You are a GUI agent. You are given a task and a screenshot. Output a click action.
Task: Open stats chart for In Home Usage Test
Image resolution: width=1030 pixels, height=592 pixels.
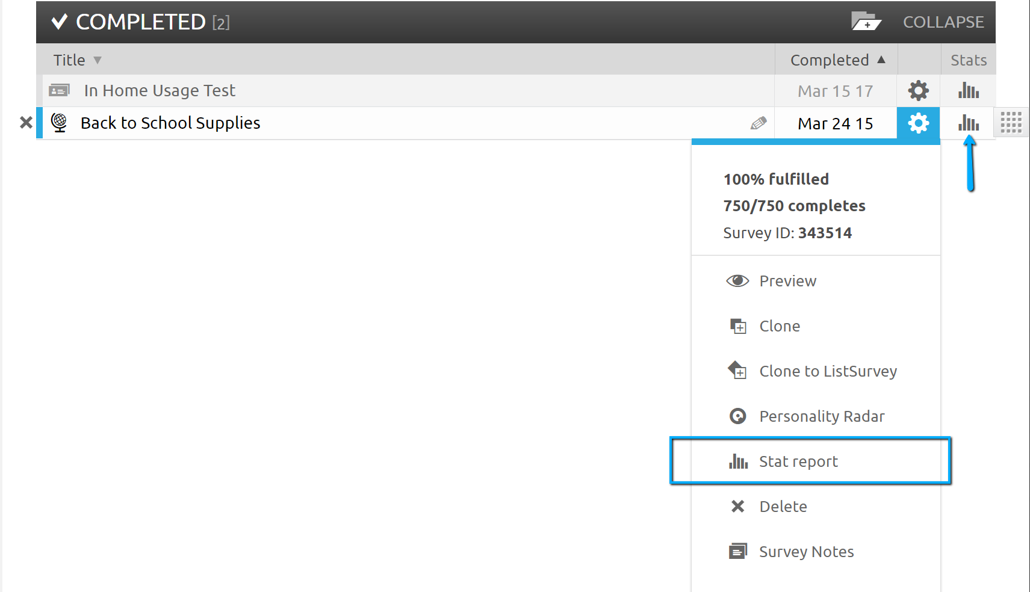pyautogui.click(x=968, y=91)
